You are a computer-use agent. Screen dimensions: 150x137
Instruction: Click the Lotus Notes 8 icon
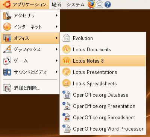(66, 61)
